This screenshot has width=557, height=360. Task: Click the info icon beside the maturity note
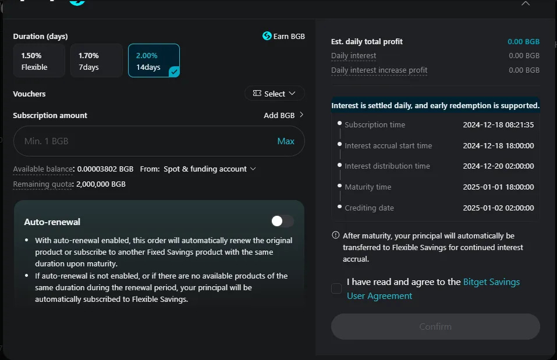tap(335, 235)
